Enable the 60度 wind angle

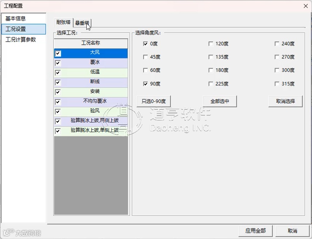[x=145, y=70]
